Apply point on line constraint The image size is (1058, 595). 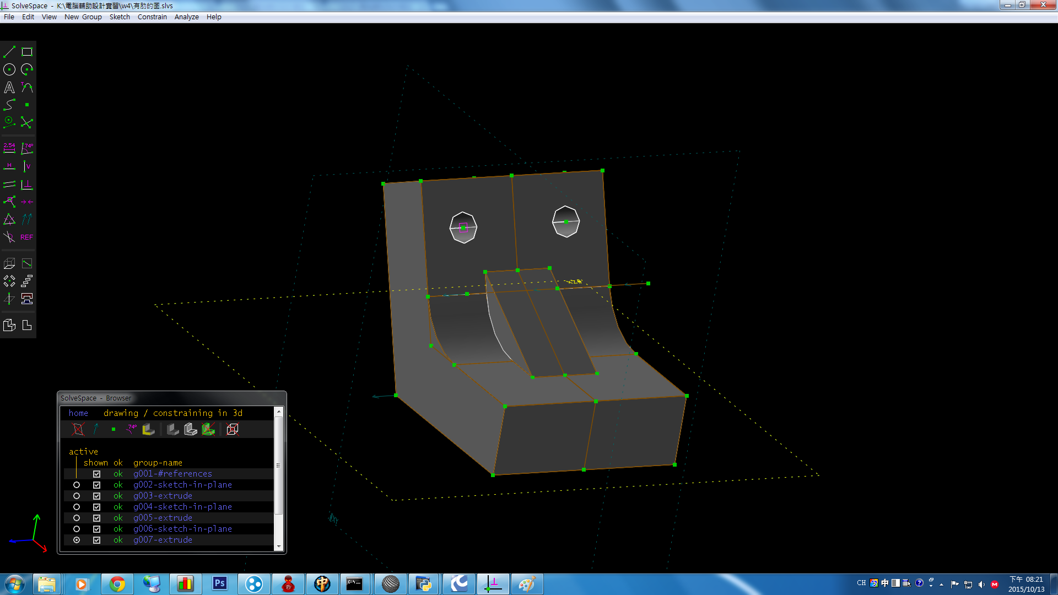(9, 202)
